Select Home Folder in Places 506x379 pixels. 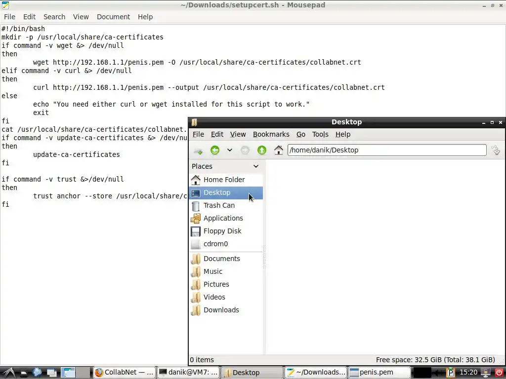(226, 180)
